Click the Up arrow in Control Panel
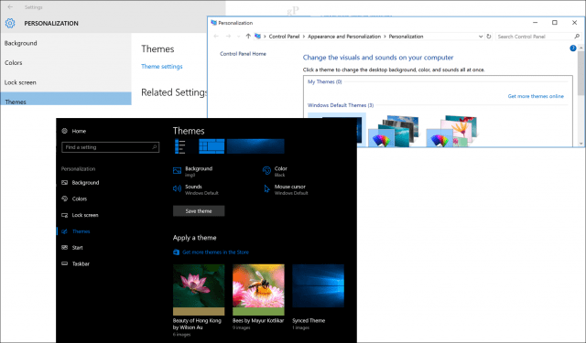Screen dimensions: 586x343 click(248, 37)
